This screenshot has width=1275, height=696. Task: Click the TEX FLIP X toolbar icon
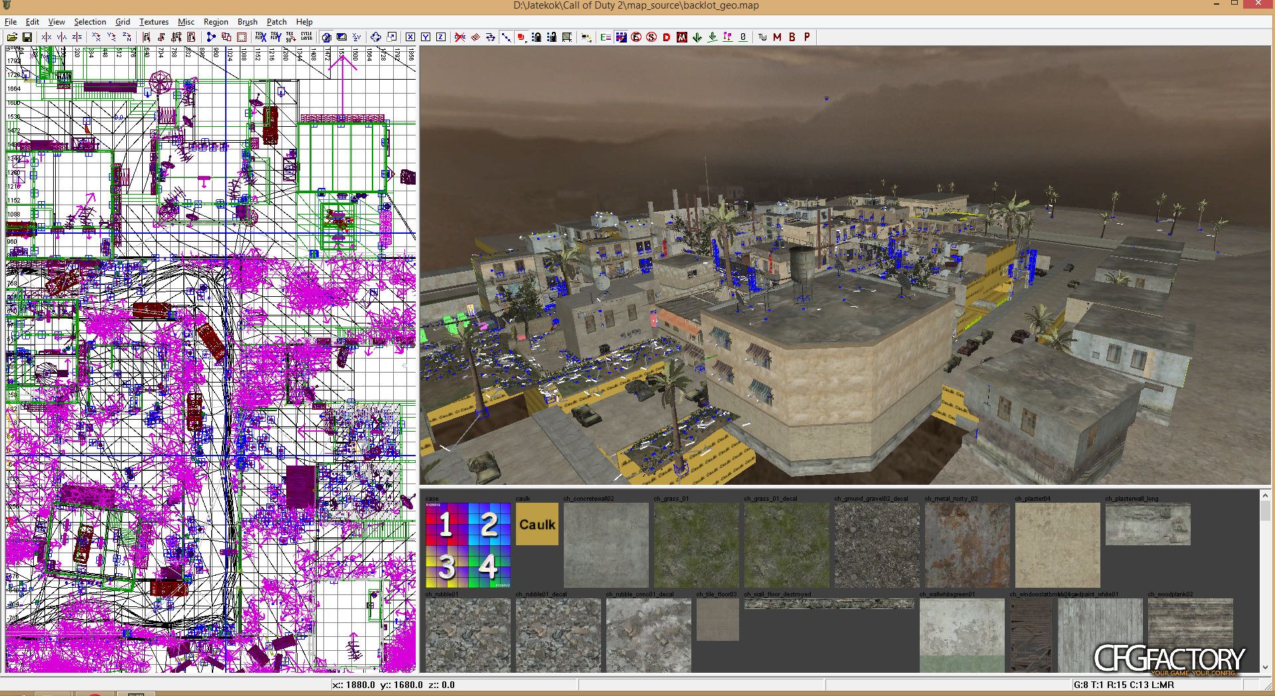(x=261, y=37)
